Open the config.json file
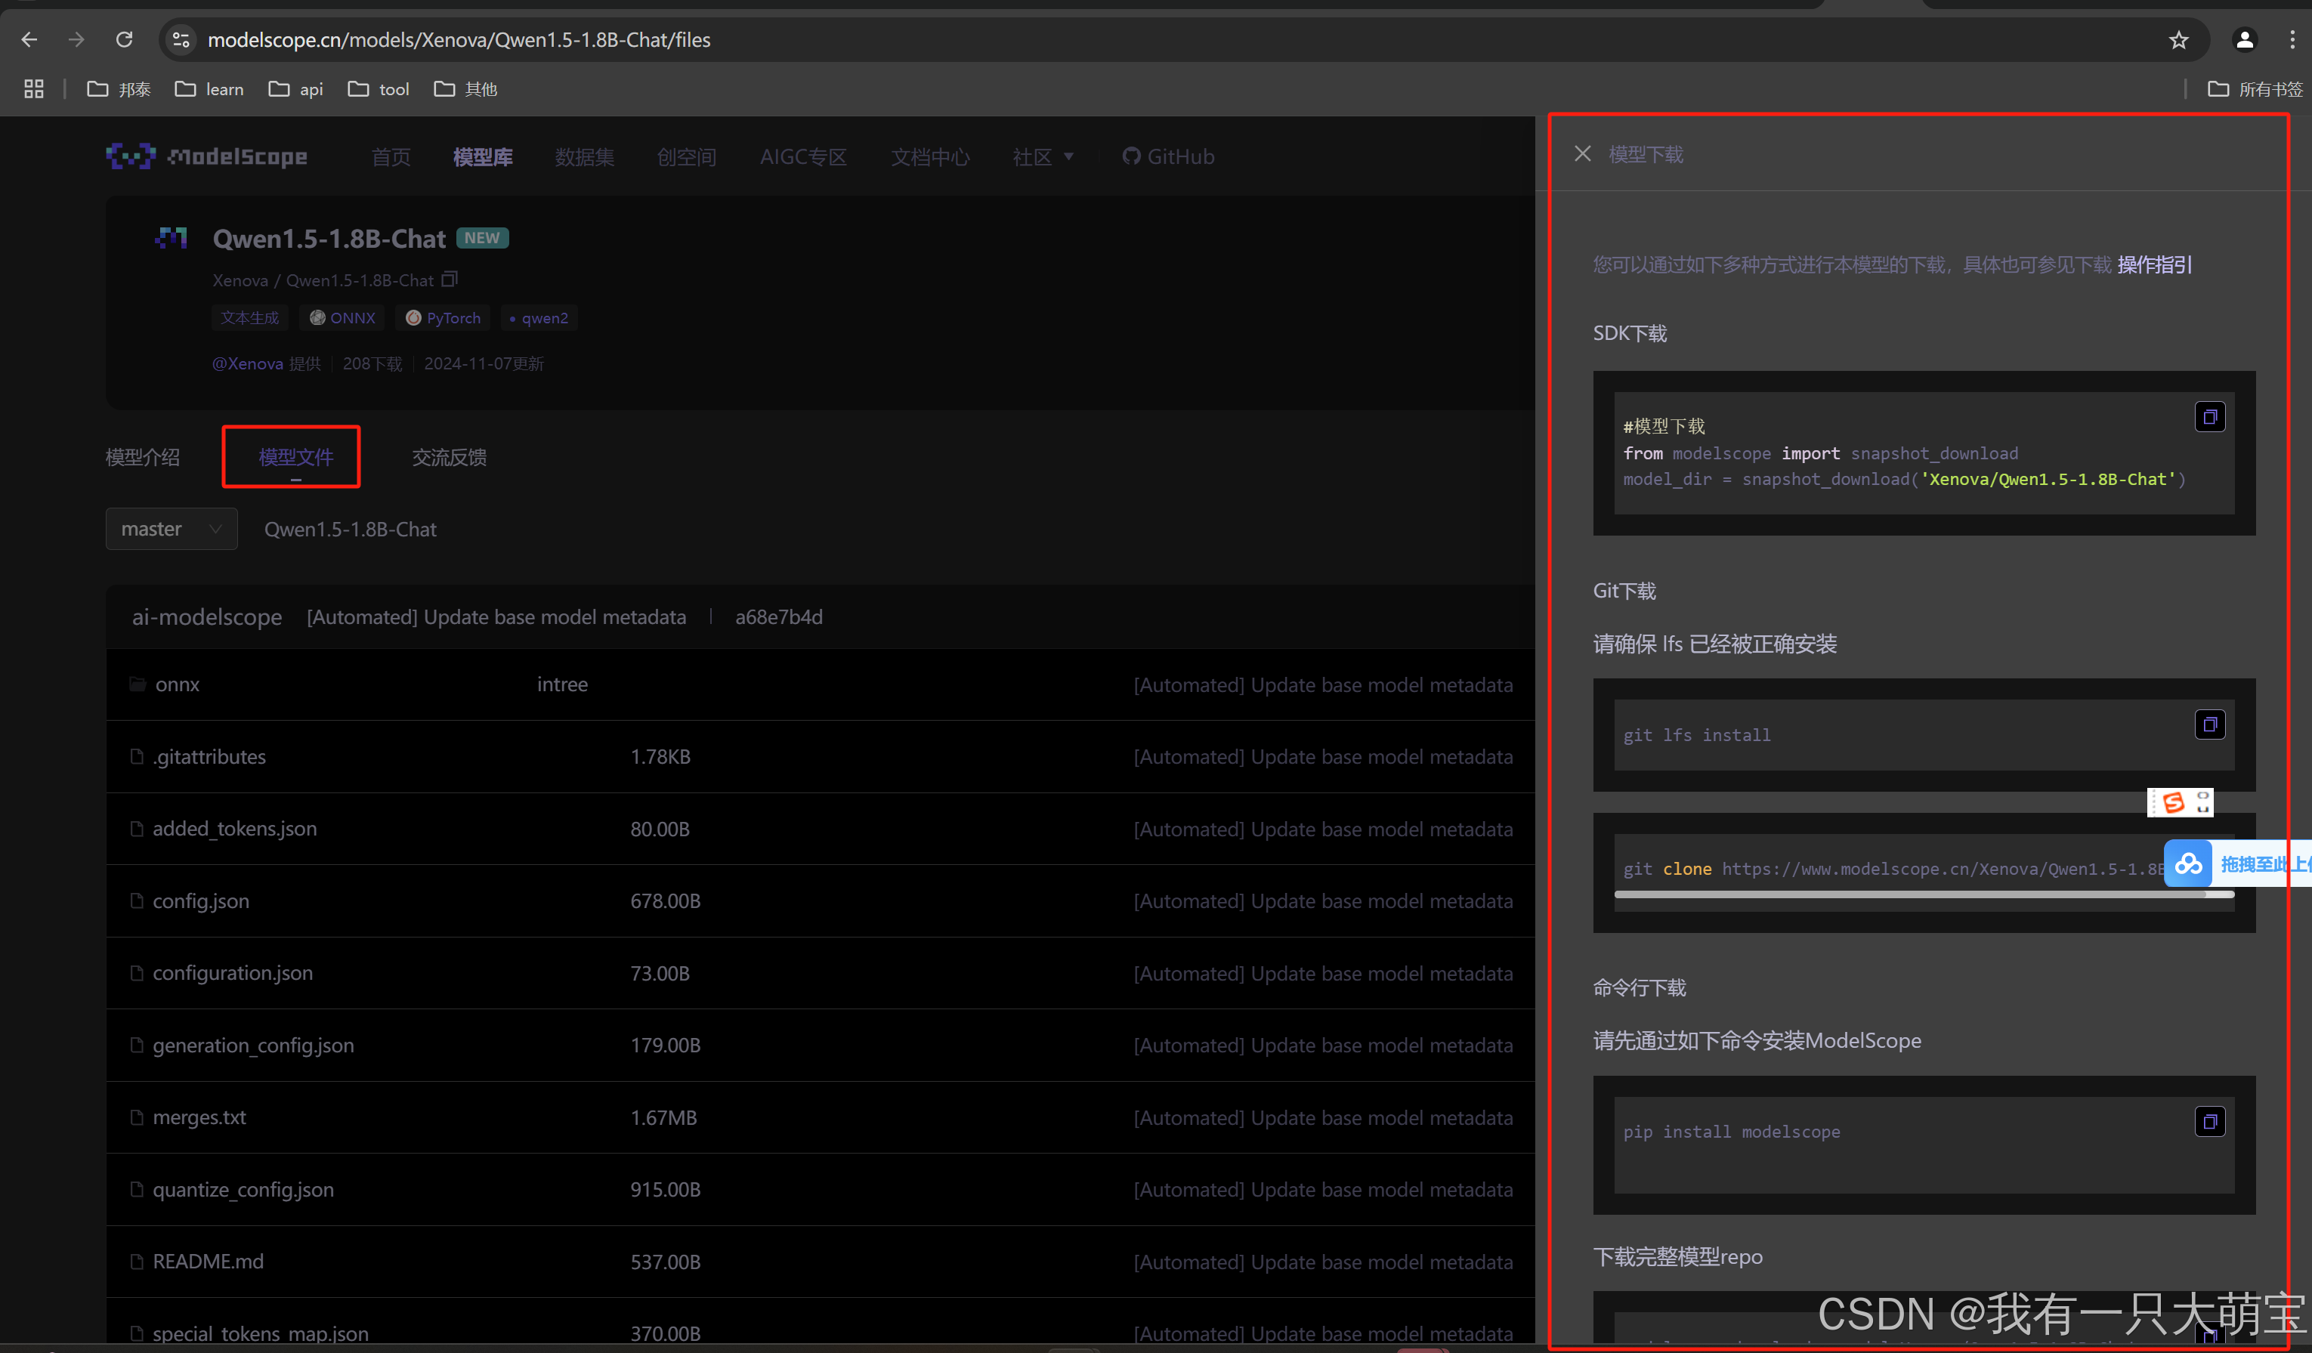The height and width of the screenshot is (1353, 2312). (201, 900)
